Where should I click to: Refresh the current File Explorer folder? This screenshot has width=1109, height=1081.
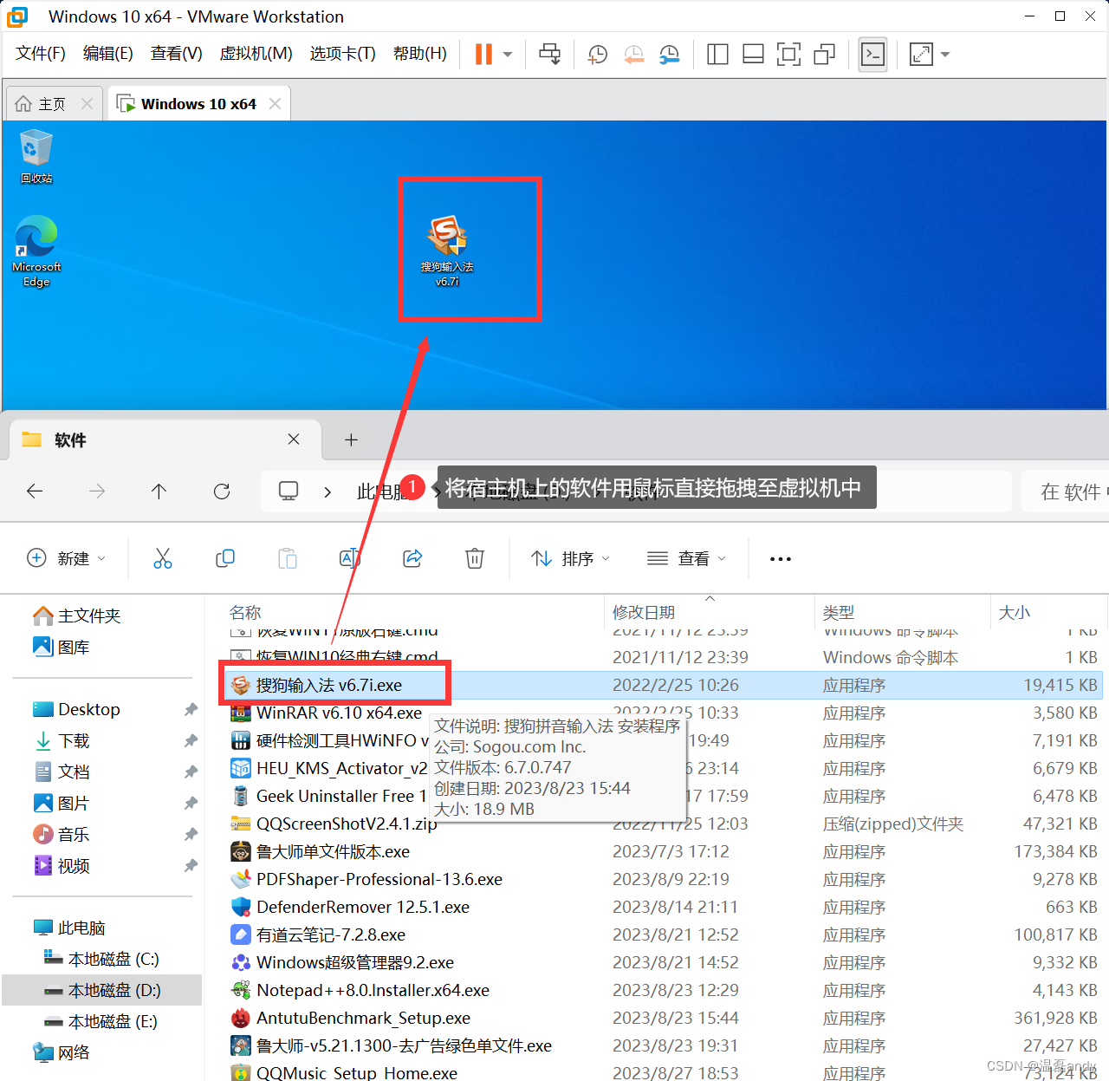222,492
